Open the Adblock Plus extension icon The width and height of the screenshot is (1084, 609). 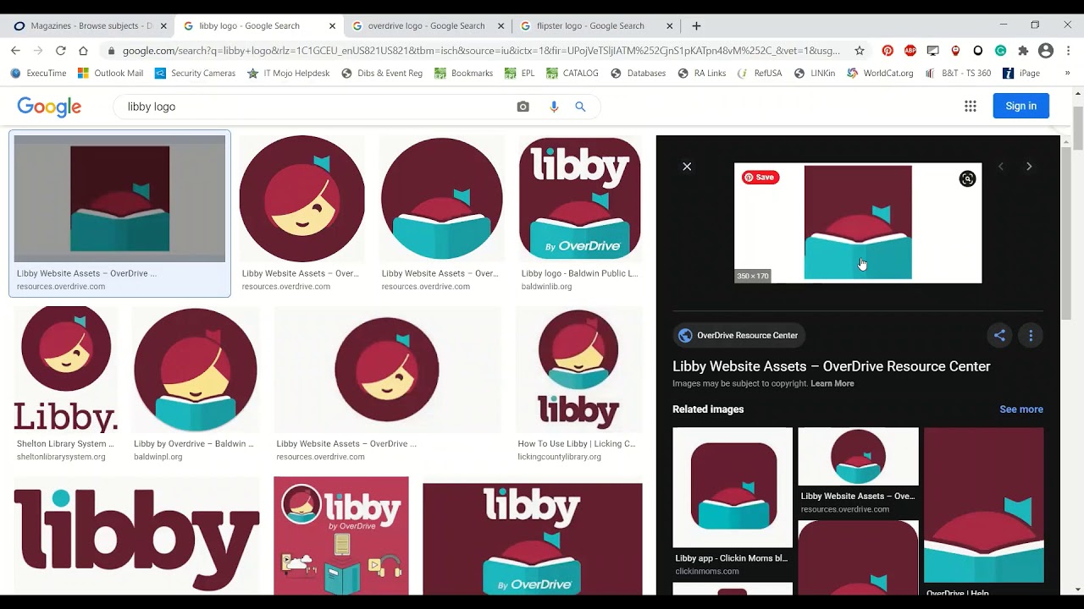[x=910, y=51]
